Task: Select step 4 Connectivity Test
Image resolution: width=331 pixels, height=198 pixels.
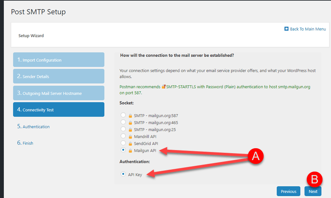Action: point(59,110)
